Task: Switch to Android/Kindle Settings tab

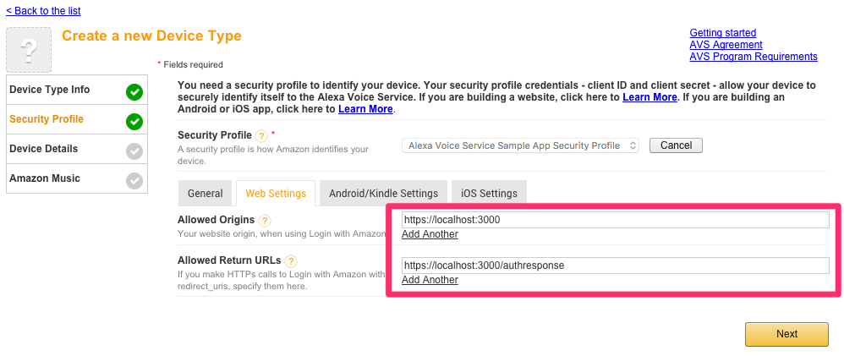Action: pyautogui.click(x=383, y=194)
